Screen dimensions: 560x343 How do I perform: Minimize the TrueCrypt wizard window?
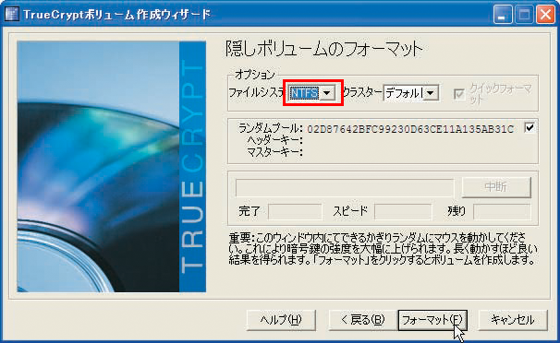[502, 15]
